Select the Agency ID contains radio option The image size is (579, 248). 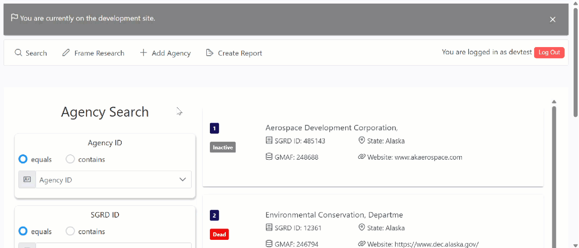(70, 159)
